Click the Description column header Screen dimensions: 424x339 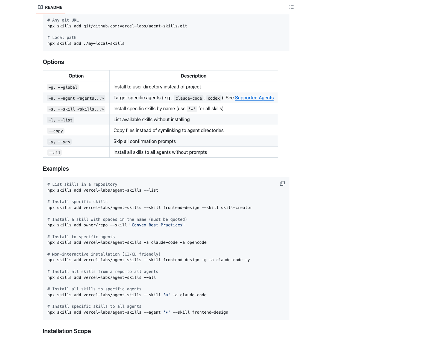(x=193, y=76)
